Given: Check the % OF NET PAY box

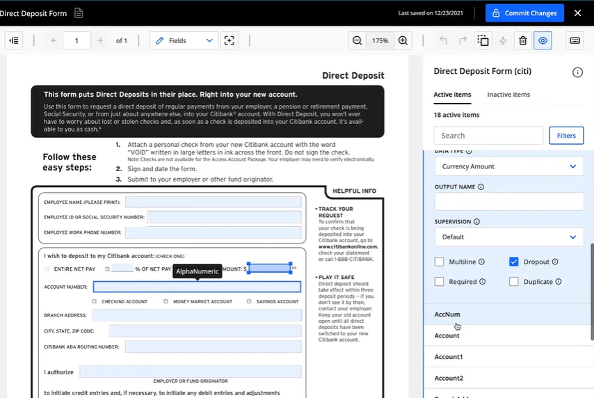Looking at the screenshot, I should pyautogui.click(x=108, y=269).
